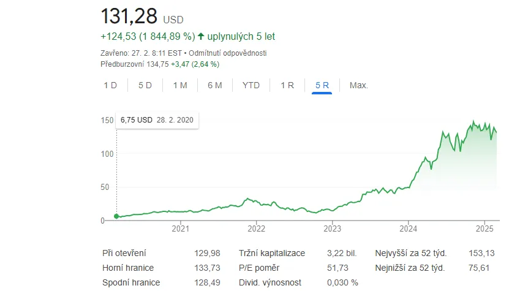Image resolution: width=528 pixels, height=291 pixels.
Task: Switch to the 5 D range tab
Action: (x=145, y=85)
